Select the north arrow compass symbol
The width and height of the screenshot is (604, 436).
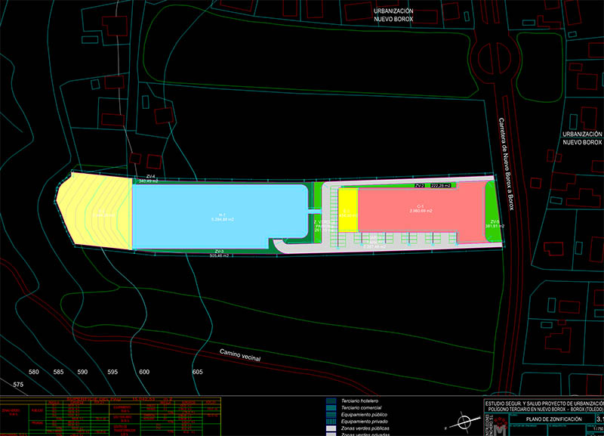[x=464, y=421]
